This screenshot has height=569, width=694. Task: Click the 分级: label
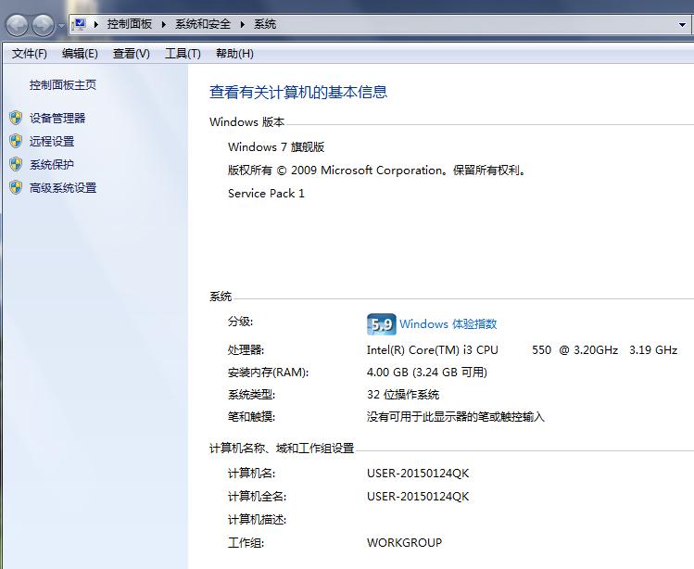[x=240, y=322]
